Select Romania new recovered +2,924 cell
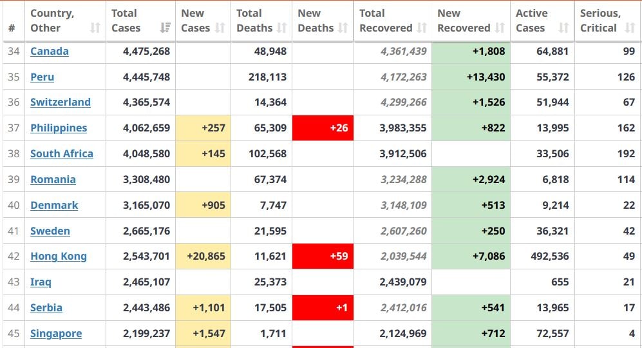This screenshot has width=642, height=348. pos(471,180)
